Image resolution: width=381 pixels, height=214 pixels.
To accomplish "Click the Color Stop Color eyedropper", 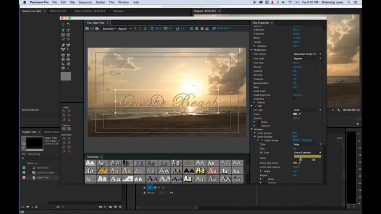I will coord(299,163).
